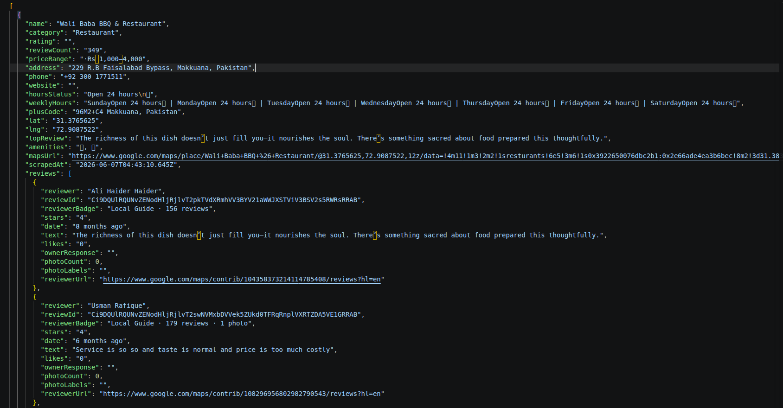Screen dimensions: 783x408
Task: Click the "hoursStatus" key
Action: [51, 94]
